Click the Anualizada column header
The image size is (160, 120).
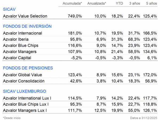click(x=97, y=3)
